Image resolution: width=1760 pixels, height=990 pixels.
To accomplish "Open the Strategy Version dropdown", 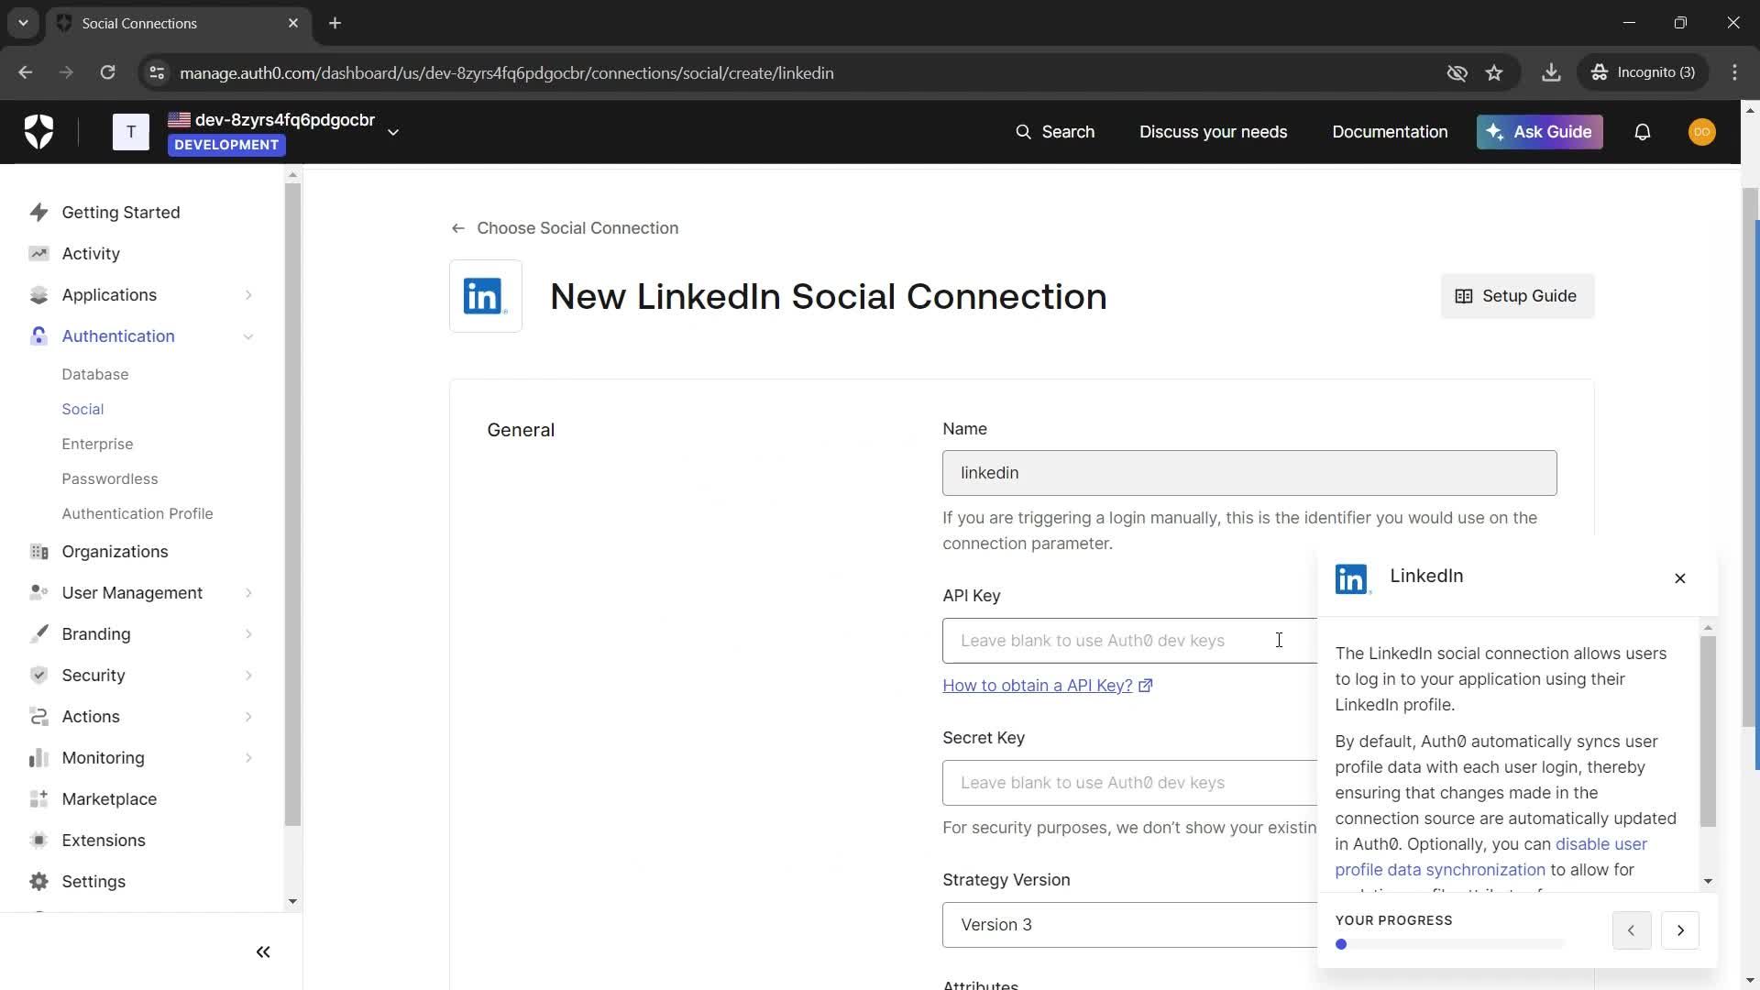I will pyautogui.click(x=1129, y=925).
